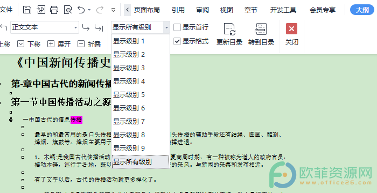Select 显示级别 1 from the list
This screenshot has height=193, width=377.
pyautogui.click(x=141, y=41)
